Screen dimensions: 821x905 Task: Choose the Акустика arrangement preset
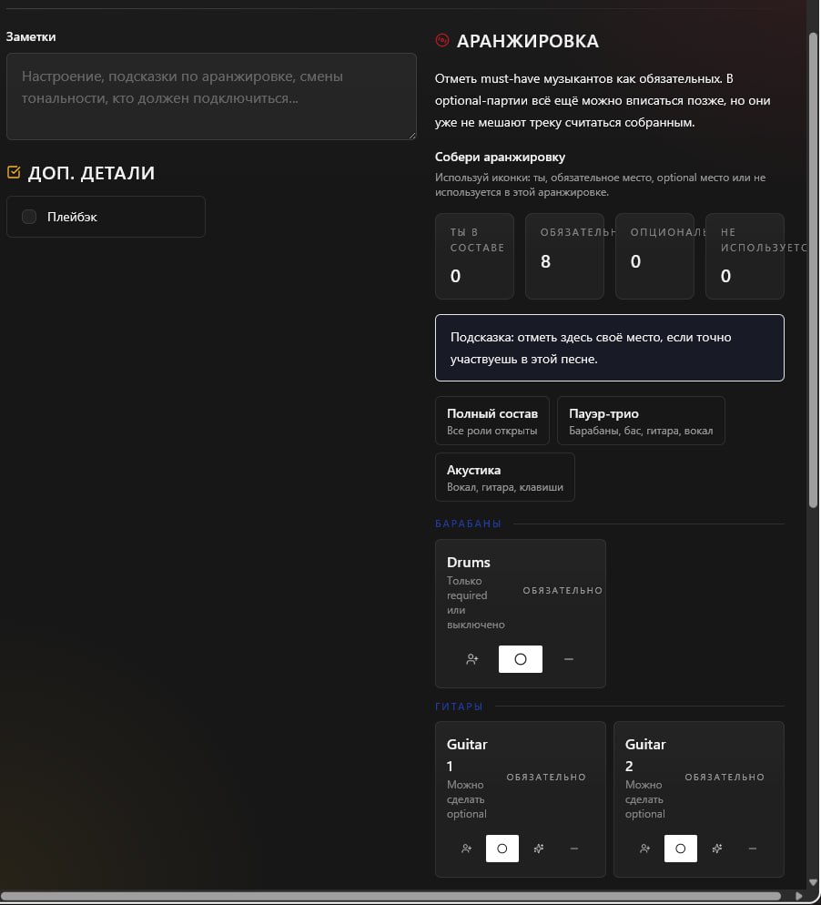(504, 477)
